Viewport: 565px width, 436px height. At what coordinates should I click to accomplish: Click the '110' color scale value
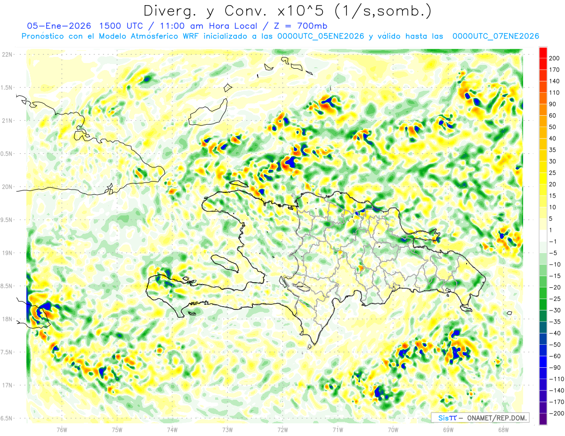(554, 93)
